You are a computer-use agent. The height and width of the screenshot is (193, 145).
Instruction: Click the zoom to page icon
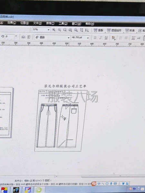pos(76,30)
